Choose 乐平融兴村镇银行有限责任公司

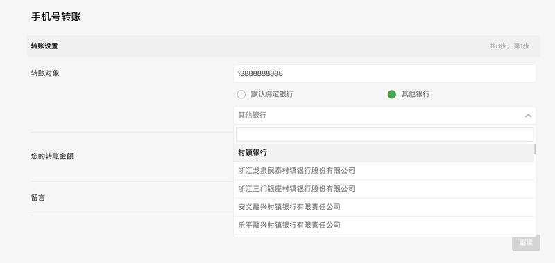point(384,225)
